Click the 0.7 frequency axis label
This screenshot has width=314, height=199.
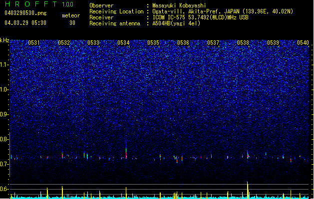(4, 164)
